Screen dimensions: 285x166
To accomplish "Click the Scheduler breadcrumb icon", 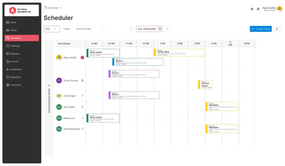I will tap(46, 8).
